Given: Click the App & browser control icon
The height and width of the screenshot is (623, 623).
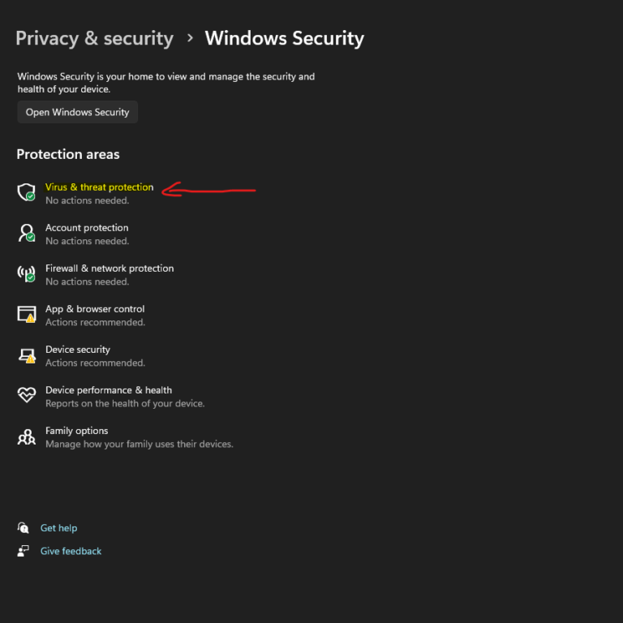Looking at the screenshot, I should tap(27, 315).
